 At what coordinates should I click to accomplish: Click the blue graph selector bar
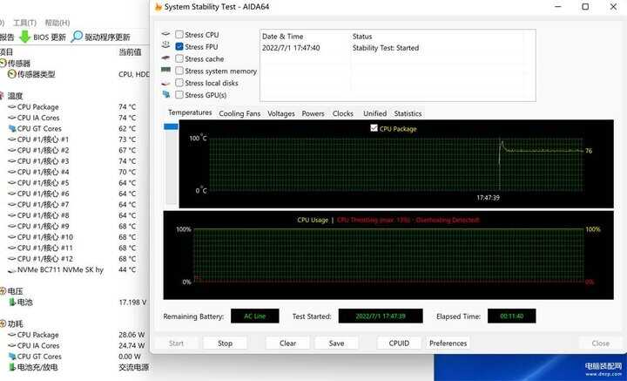[171, 127]
